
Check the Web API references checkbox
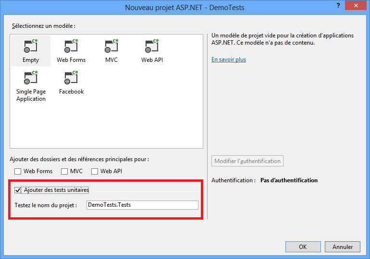tap(95, 171)
